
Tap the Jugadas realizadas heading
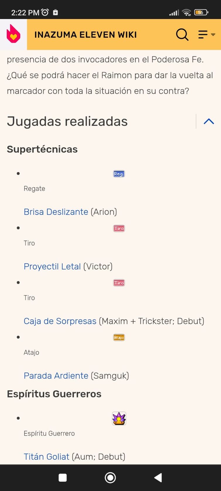(x=67, y=121)
